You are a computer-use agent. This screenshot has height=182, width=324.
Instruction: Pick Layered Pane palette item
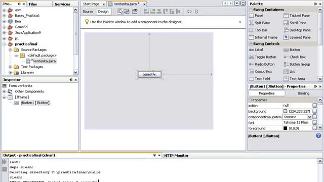(x=297, y=37)
